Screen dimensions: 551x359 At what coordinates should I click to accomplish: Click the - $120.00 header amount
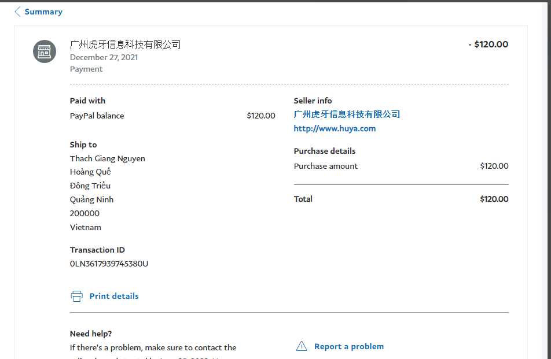pos(488,44)
